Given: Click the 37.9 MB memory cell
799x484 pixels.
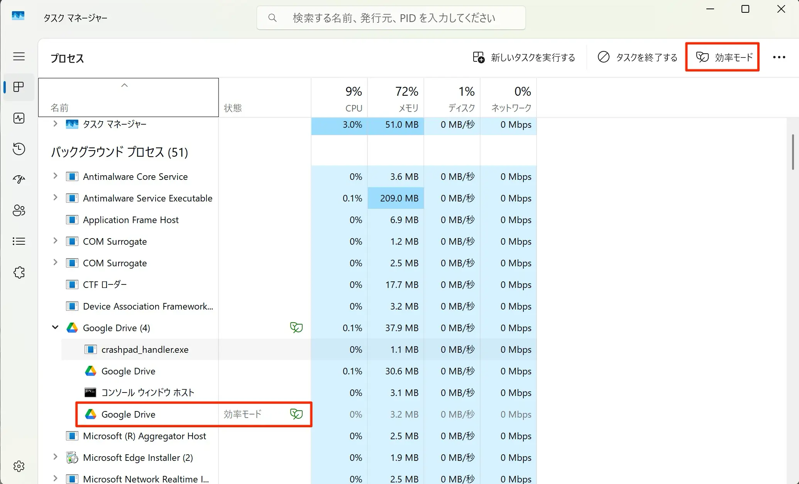Looking at the screenshot, I should (x=396, y=328).
